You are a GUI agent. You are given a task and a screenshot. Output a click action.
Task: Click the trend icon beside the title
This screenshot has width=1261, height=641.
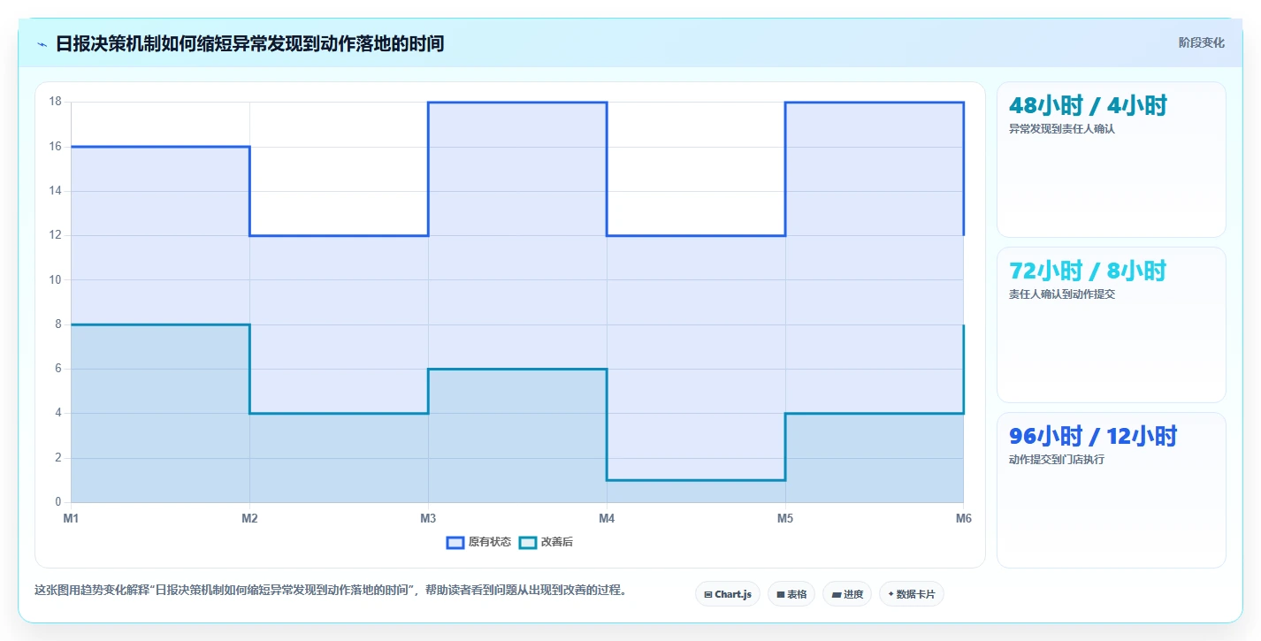pyautogui.click(x=42, y=43)
